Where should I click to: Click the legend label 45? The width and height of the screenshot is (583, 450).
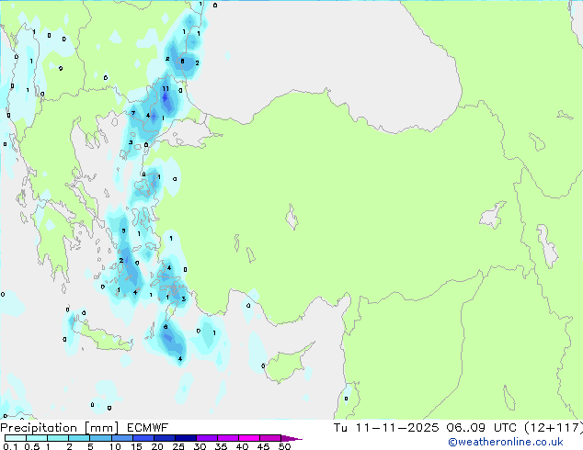(x=263, y=446)
